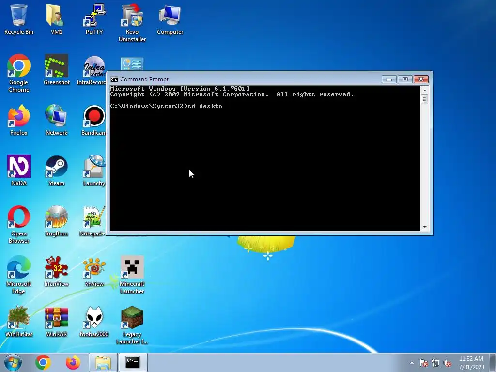The image size is (496, 372).
Task: Open Greenshot desktop shortcut
Action: click(x=57, y=70)
